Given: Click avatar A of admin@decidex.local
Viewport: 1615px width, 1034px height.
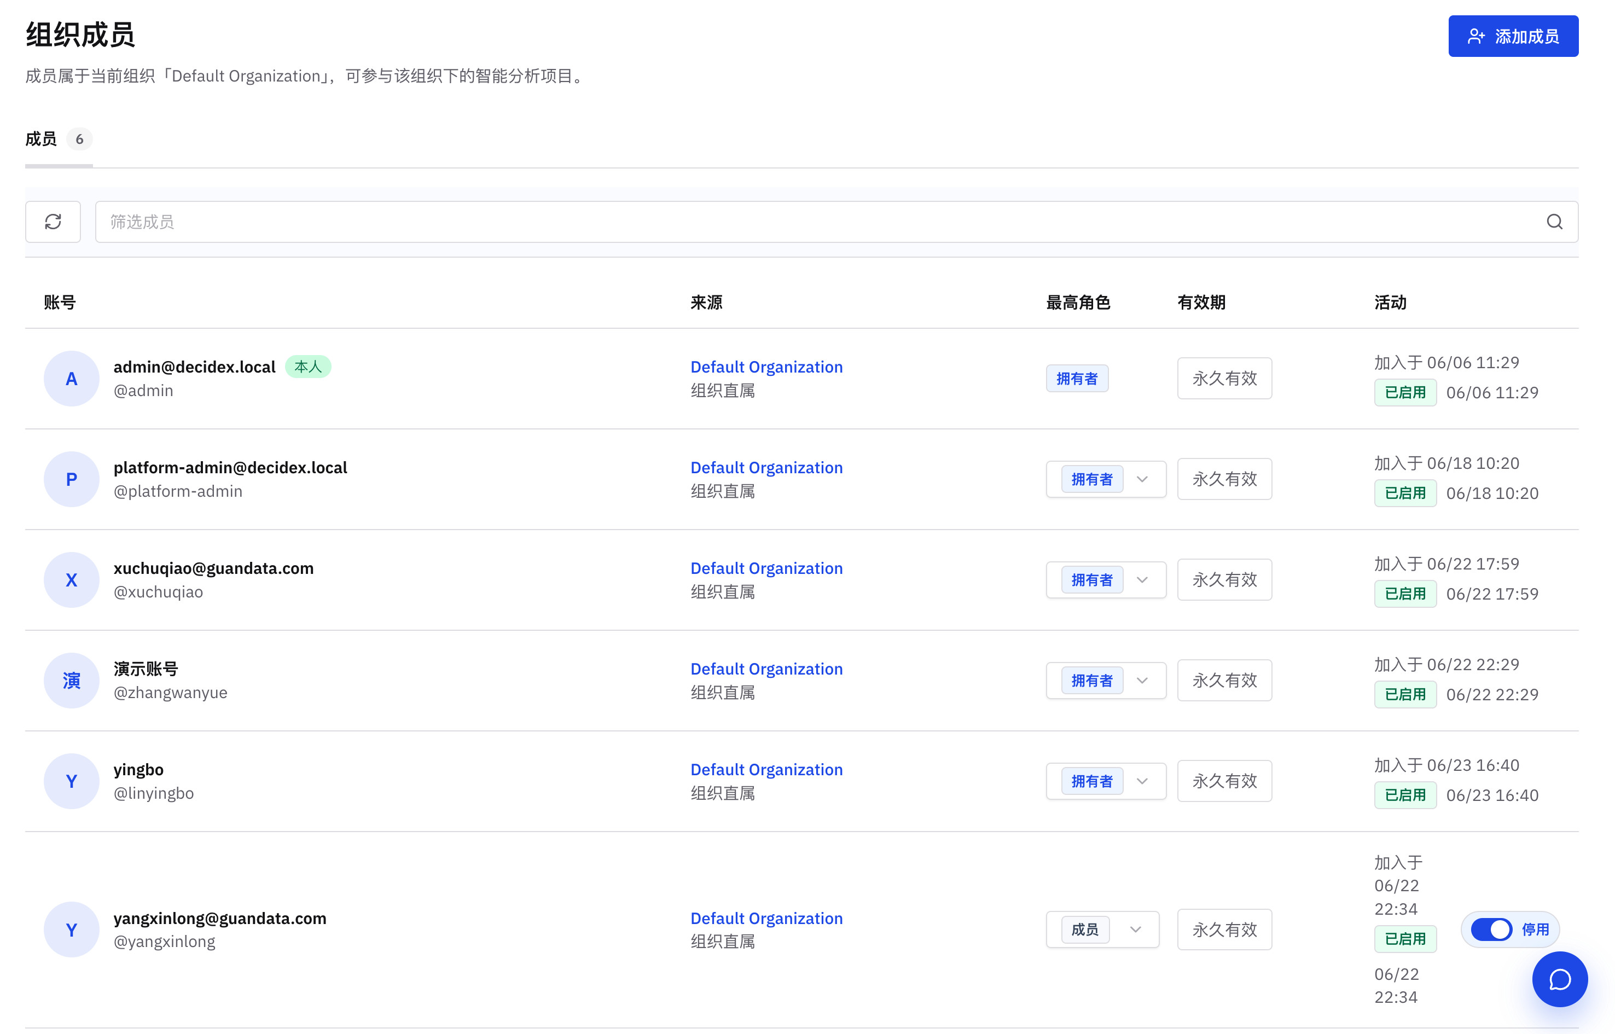Looking at the screenshot, I should point(71,379).
